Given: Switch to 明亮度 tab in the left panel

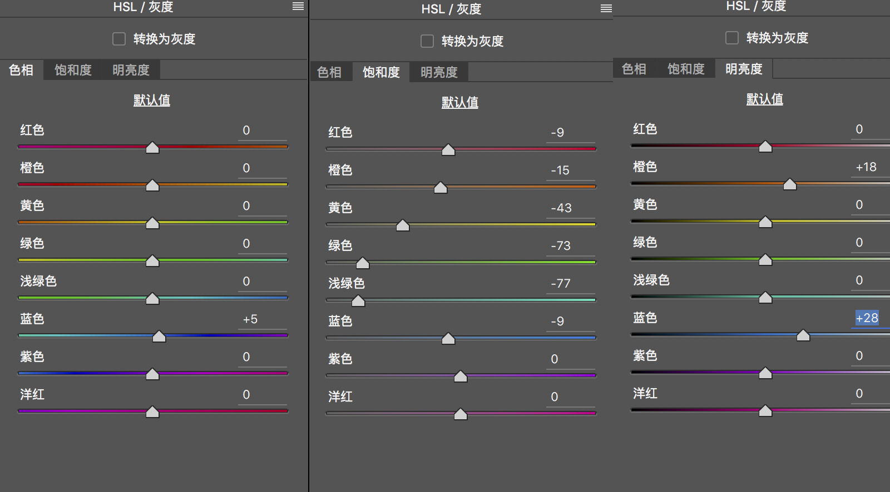Looking at the screenshot, I should 131,70.
